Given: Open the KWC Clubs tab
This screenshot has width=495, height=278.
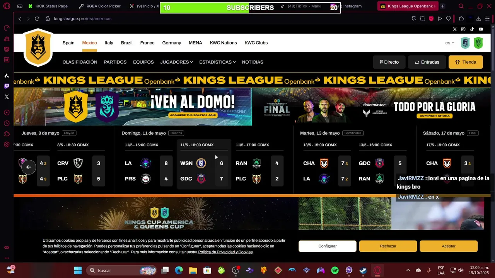Looking at the screenshot, I should (x=256, y=43).
